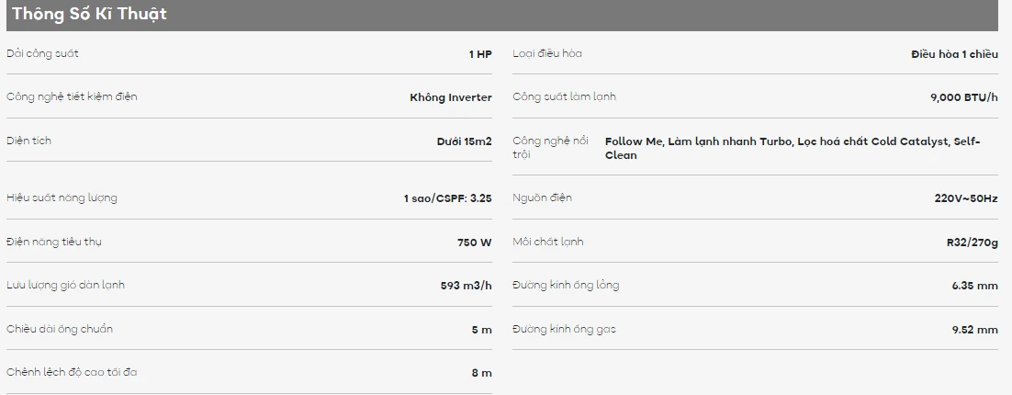Click the "Hiệu suất năng lượng" label
This screenshot has width=1012, height=395.
pos(62,197)
